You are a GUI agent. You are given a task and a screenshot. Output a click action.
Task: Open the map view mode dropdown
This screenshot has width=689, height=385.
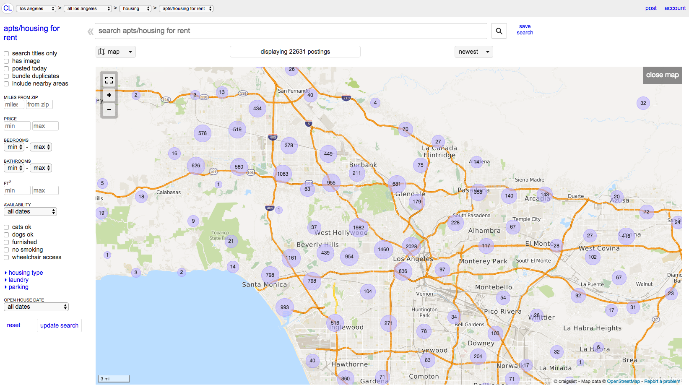point(116,52)
